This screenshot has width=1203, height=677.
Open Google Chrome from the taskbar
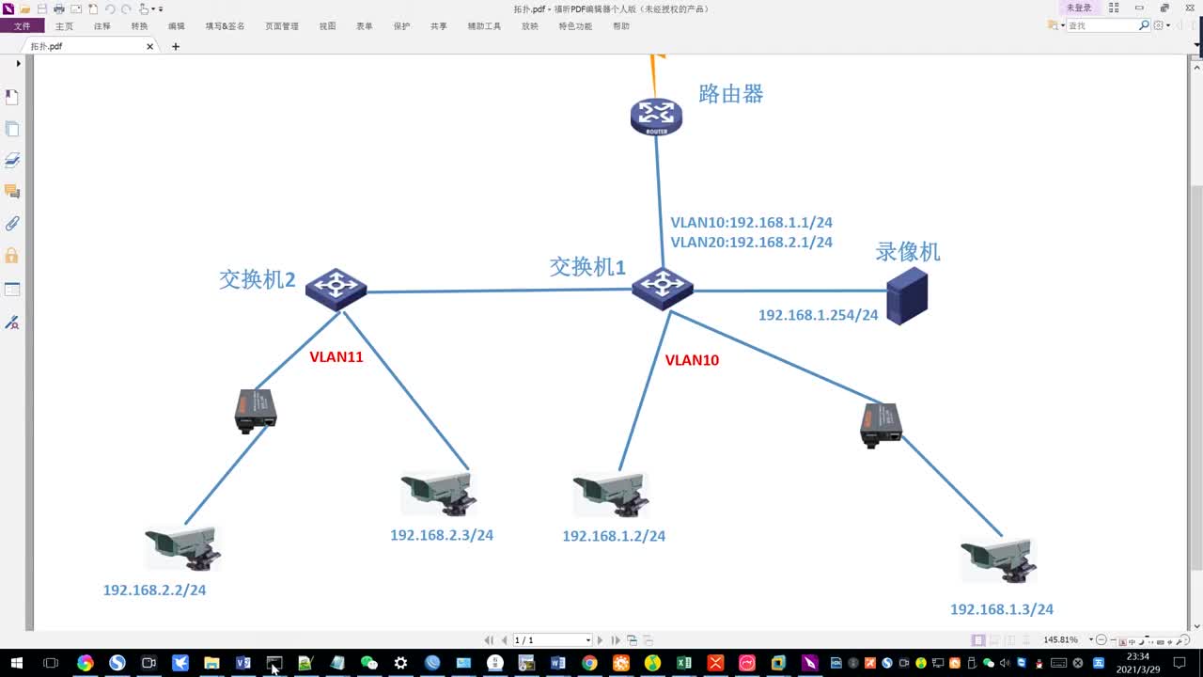click(x=589, y=663)
